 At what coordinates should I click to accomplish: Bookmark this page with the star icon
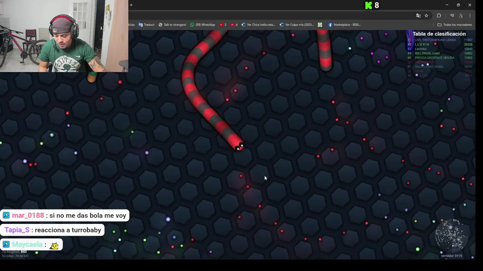[426, 15]
